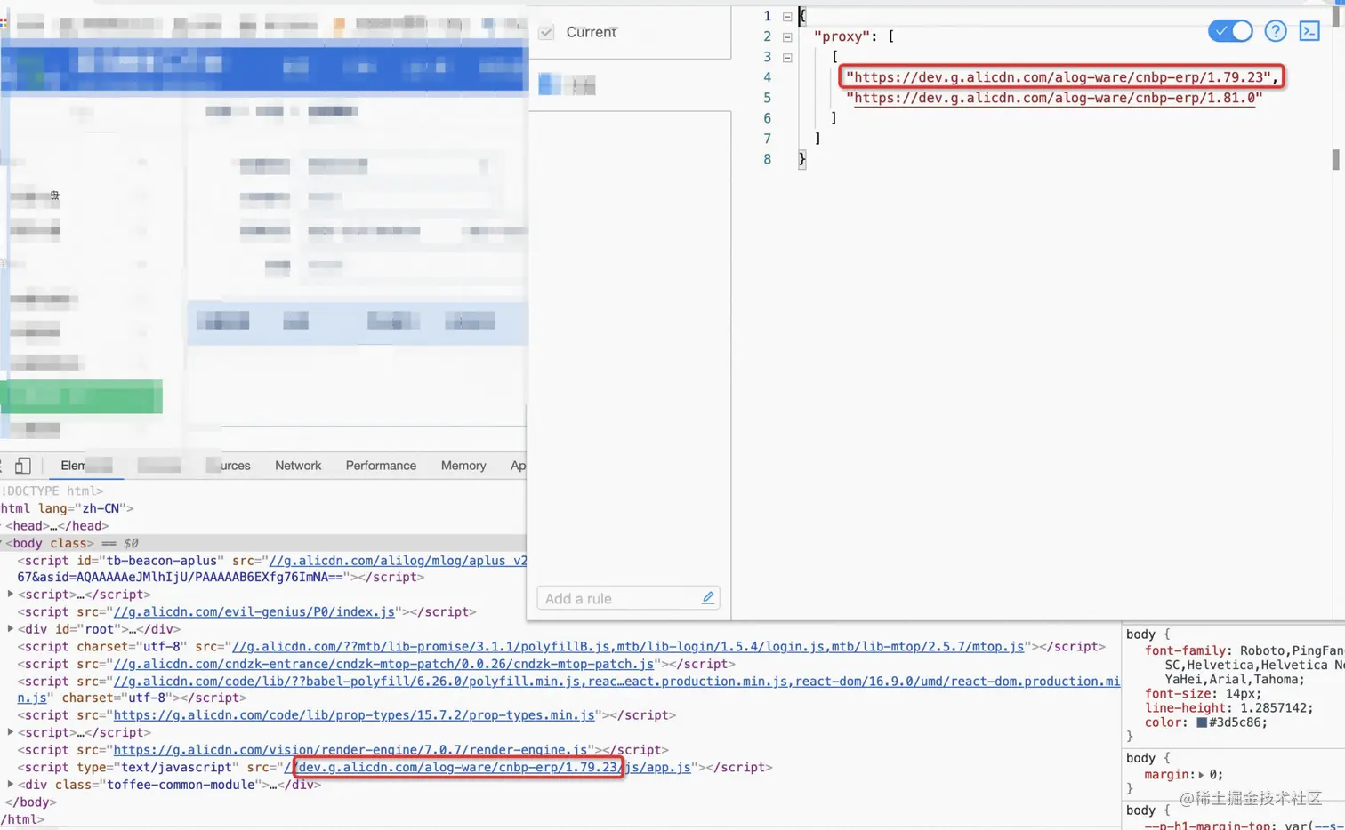Viewport: 1345px width, 830px height.
Task: Click the cnbp-erp/1.79.23 app.js source link
Action: click(487, 767)
